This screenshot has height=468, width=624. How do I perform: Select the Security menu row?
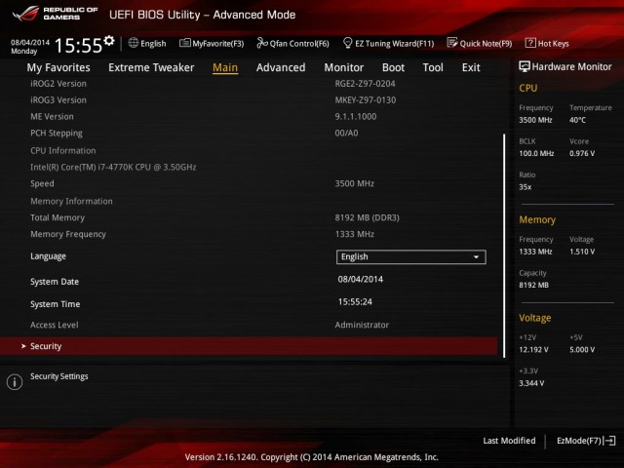tap(249, 346)
